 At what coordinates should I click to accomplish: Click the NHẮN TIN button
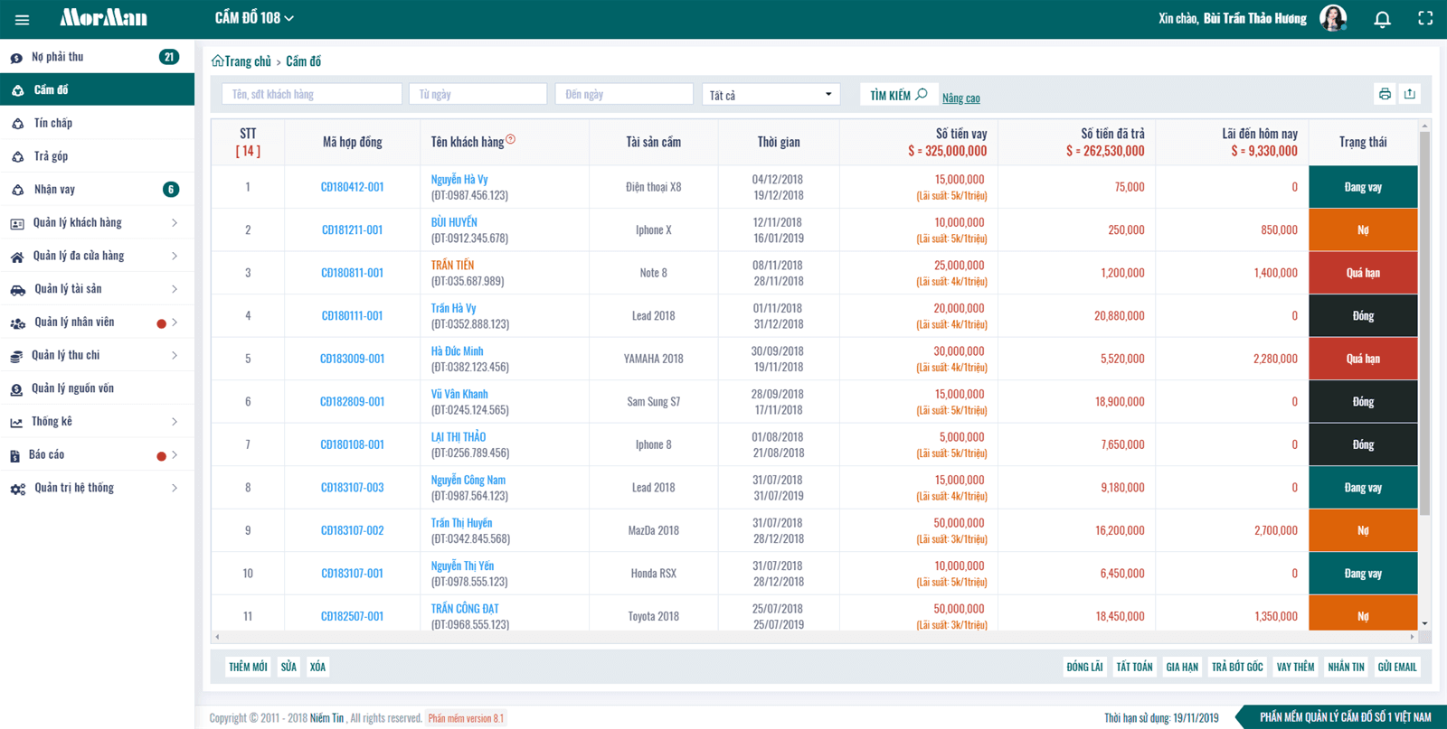tap(1346, 667)
